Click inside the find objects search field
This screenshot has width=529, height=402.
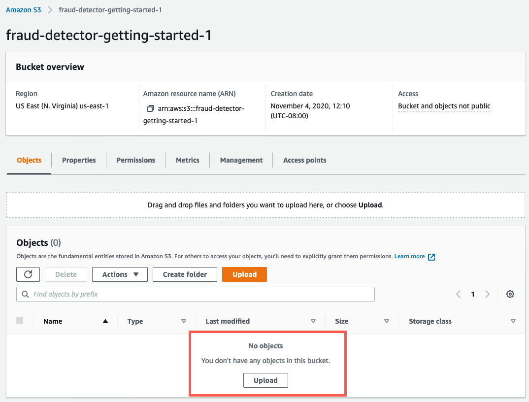148,294
